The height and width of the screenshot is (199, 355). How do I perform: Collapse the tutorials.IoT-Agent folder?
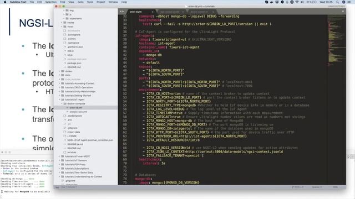pos(60,99)
